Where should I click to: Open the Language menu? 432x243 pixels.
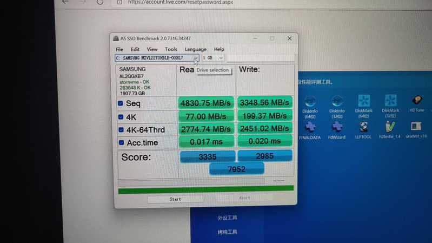pyautogui.click(x=195, y=49)
